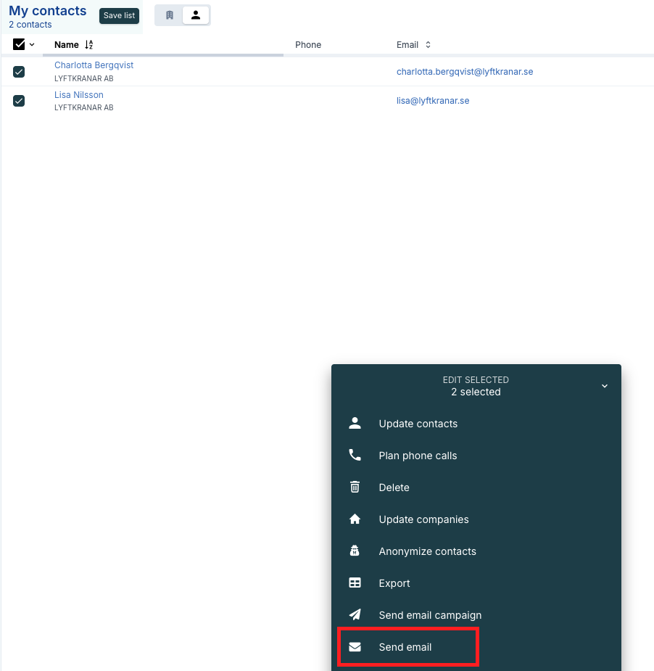Click lisa@lyftkranar.se email link
This screenshot has height=671, width=654.
432,101
